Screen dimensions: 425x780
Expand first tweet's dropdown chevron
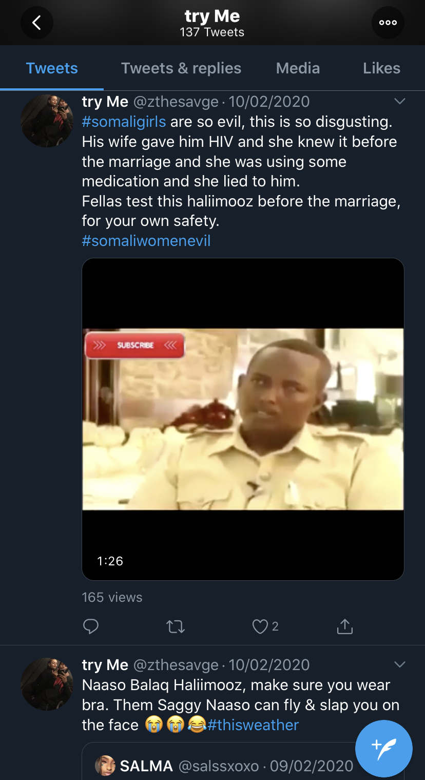pos(399,101)
